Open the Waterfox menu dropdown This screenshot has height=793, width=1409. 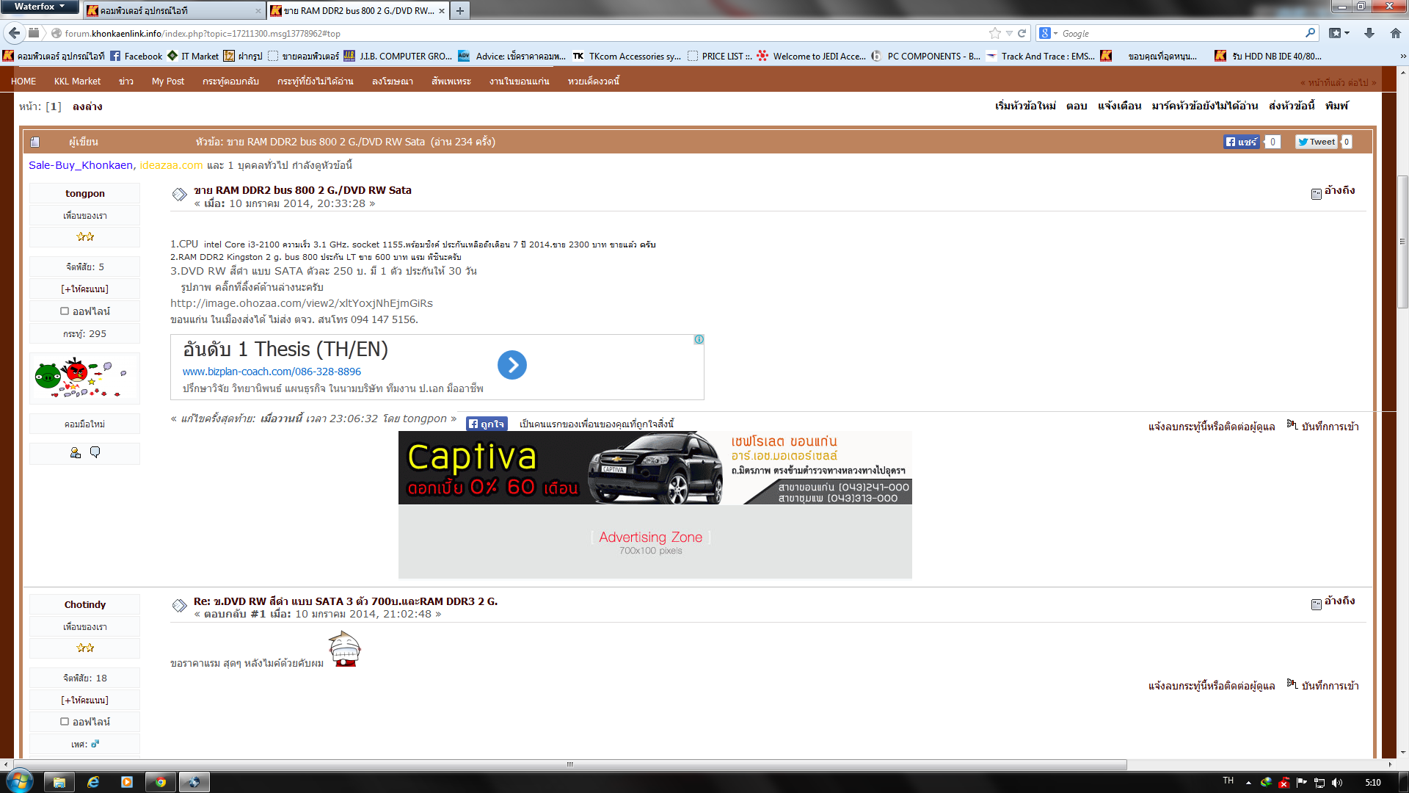[x=40, y=7]
